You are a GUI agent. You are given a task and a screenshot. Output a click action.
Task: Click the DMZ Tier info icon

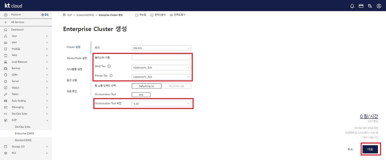click(x=109, y=66)
